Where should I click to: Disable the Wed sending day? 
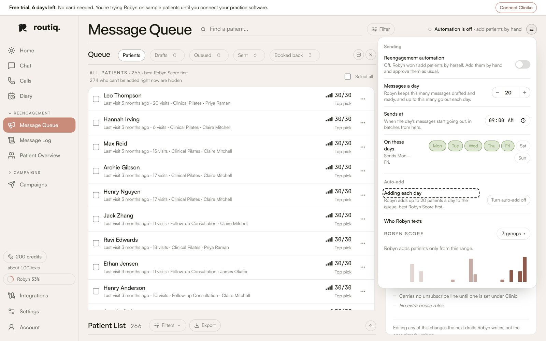point(473,146)
